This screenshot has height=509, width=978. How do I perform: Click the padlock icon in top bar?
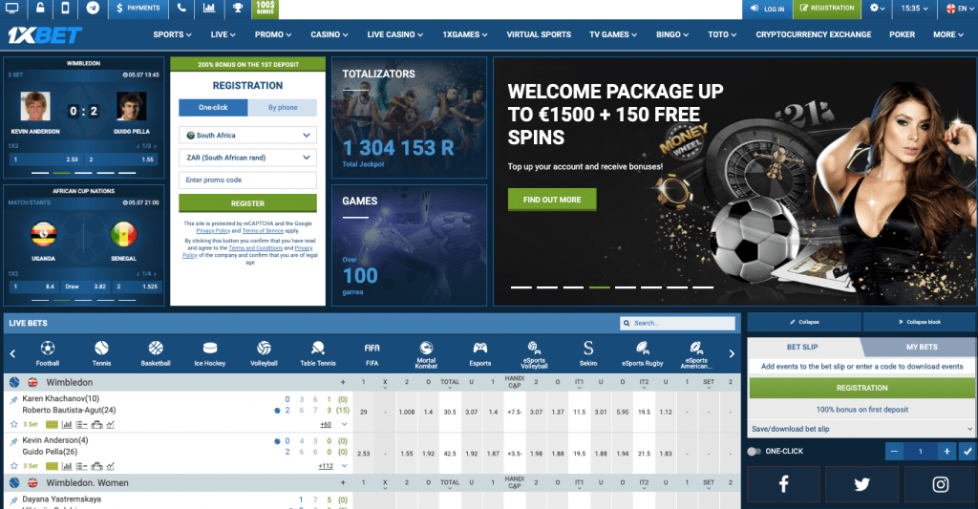click(40, 8)
